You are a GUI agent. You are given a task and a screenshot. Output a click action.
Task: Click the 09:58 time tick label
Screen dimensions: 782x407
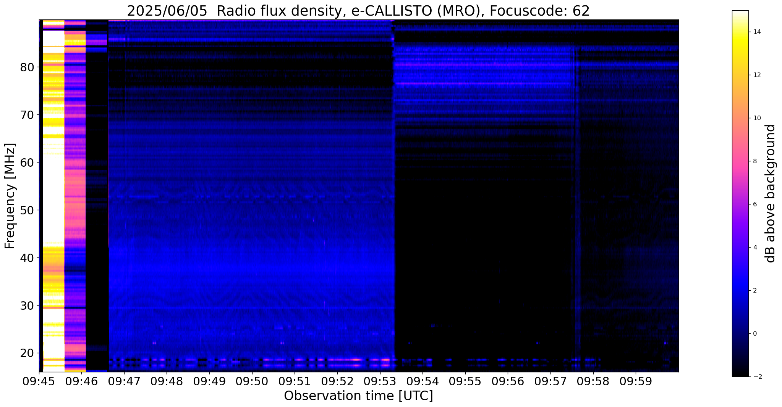[593, 381]
